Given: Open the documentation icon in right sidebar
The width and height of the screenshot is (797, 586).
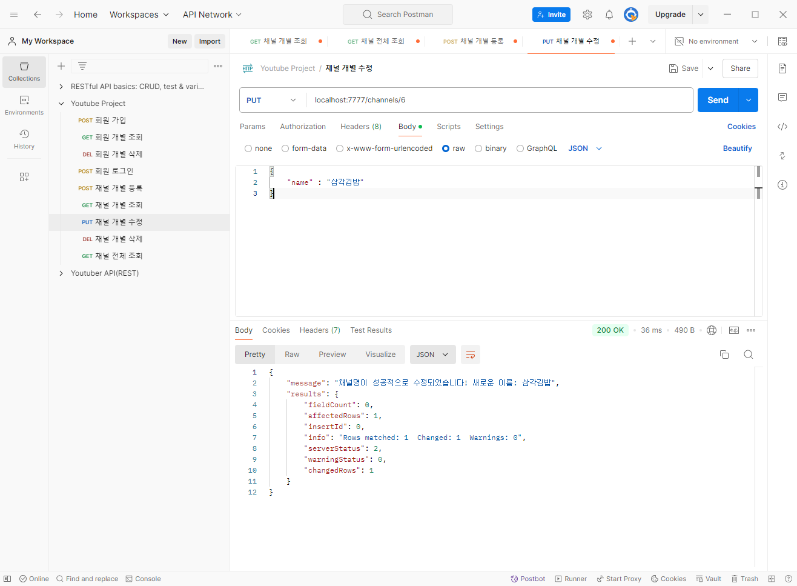Looking at the screenshot, I should point(782,68).
